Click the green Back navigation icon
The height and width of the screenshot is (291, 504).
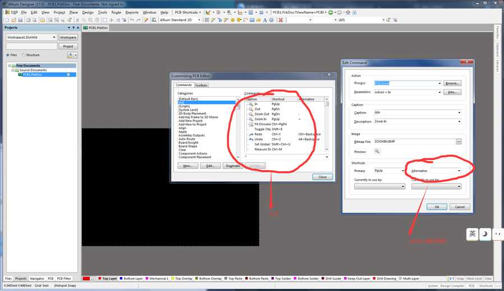(x=331, y=12)
